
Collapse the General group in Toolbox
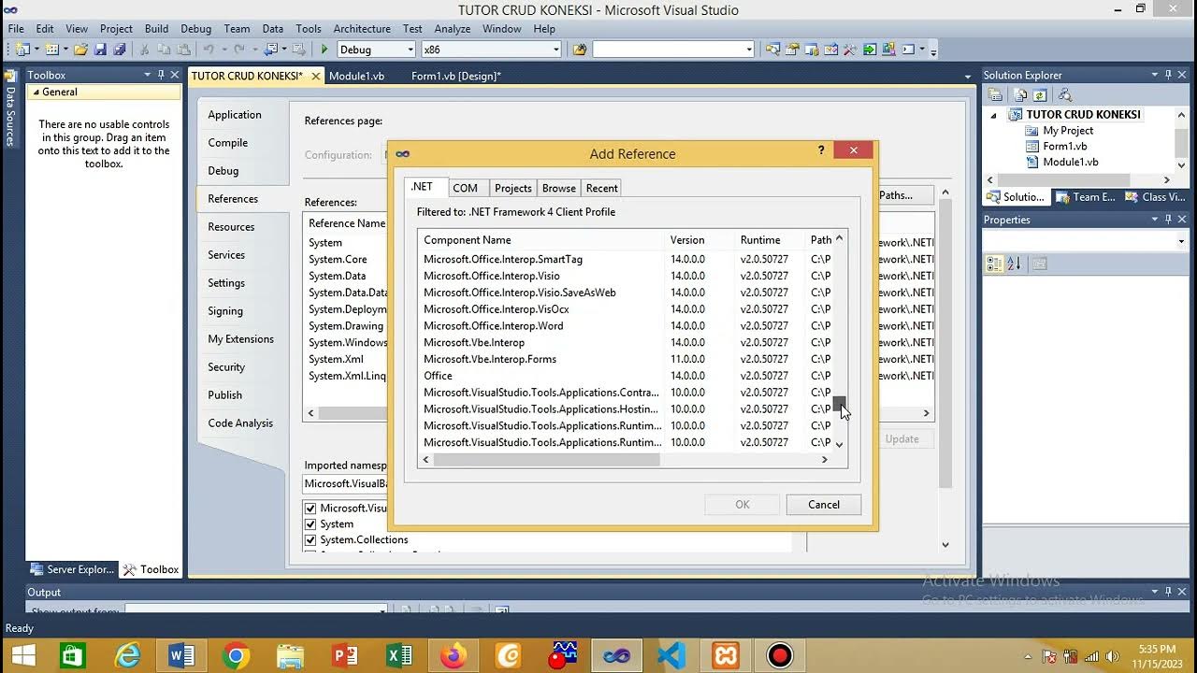(x=36, y=93)
